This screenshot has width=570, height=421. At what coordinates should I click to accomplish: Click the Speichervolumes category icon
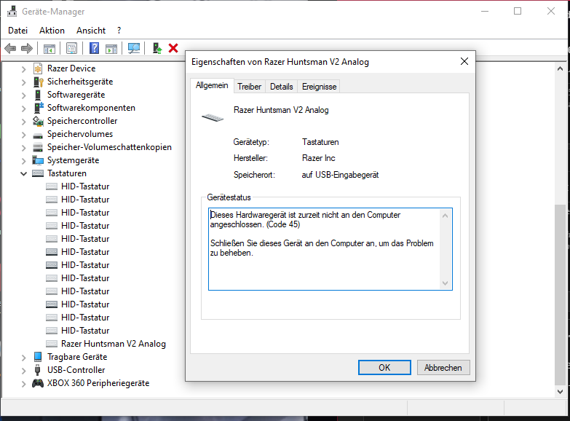pos(38,135)
